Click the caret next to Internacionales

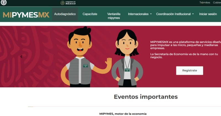point(151,14)
